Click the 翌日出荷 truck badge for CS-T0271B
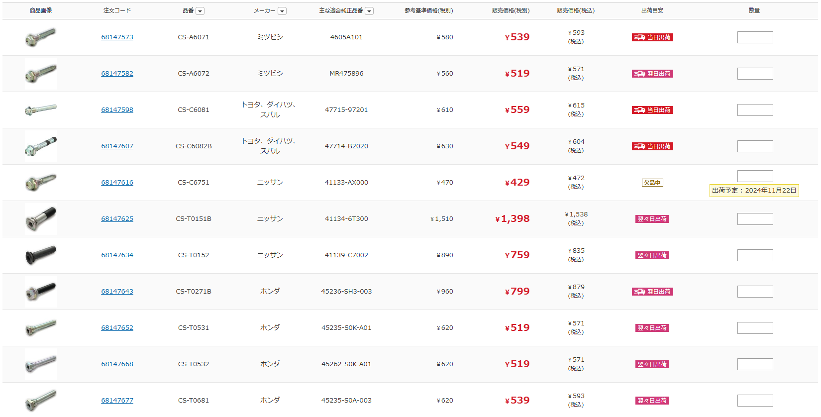The height and width of the screenshot is (417, 821). [652, 292]
